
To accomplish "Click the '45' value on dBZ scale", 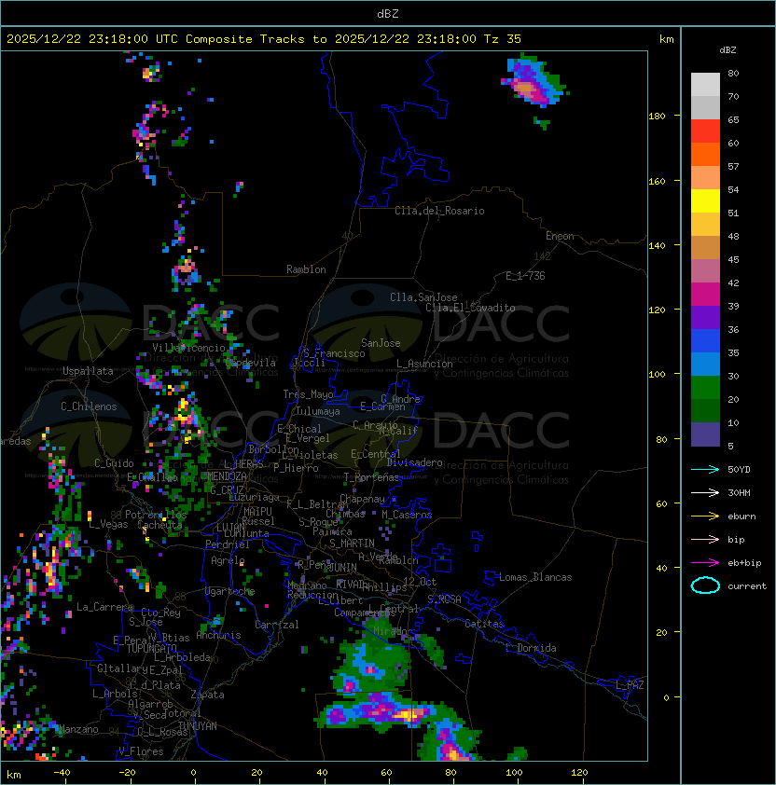I will click(733, 259).
